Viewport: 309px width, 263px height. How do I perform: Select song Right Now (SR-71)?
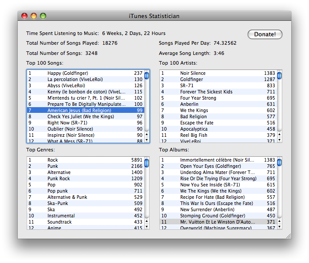(x=86, y=123)
